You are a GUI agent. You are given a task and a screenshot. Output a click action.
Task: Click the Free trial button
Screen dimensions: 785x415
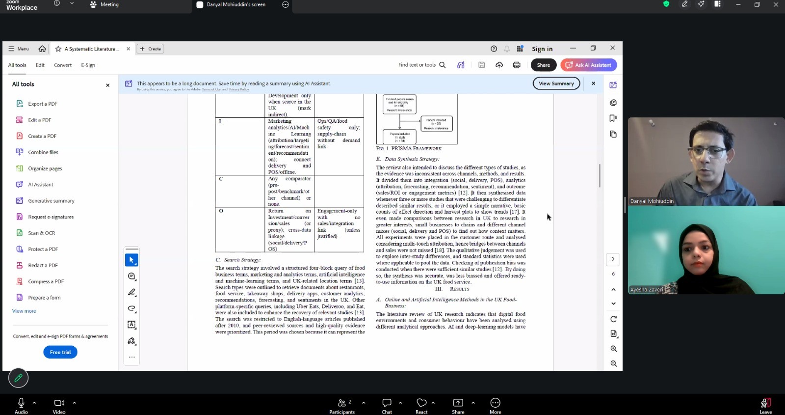pyautogui.click(x=60, y=352)
